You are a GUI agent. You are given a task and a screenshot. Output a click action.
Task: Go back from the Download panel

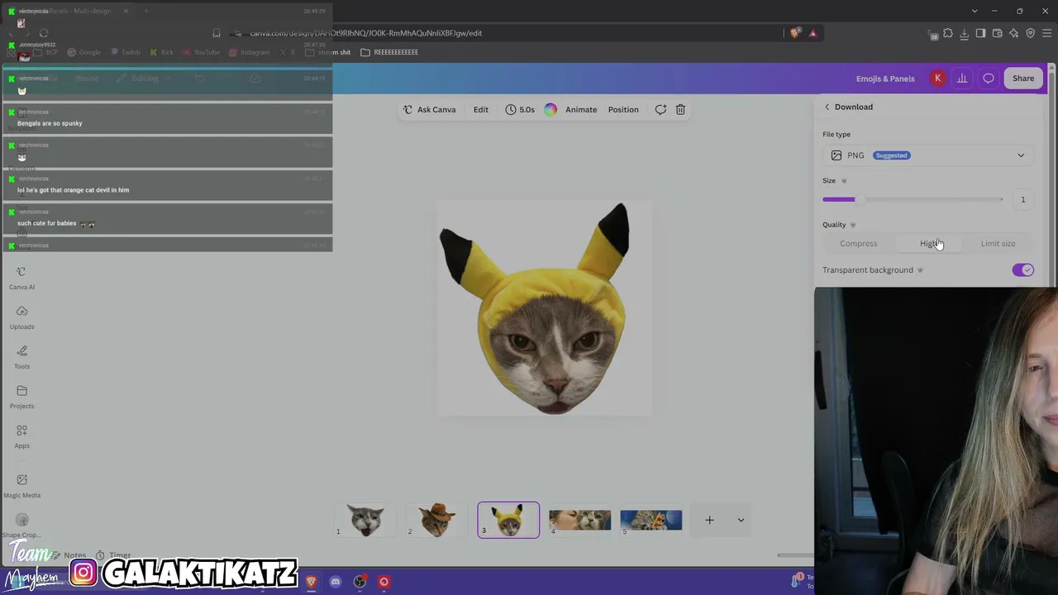(827, 107)
